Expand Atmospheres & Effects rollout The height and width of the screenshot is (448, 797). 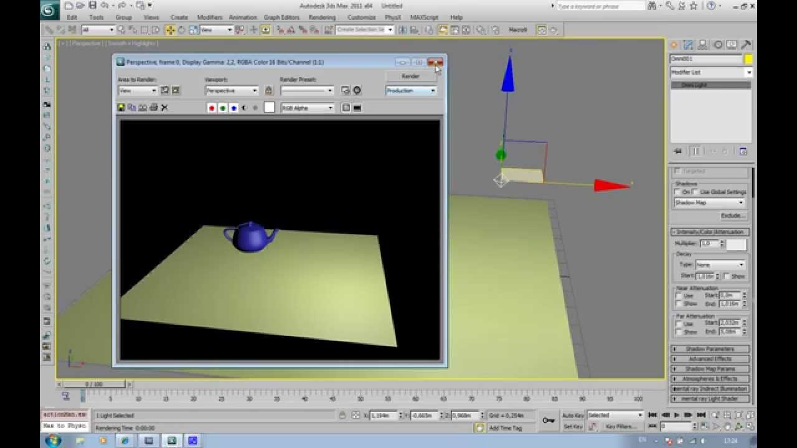(710, 379)
